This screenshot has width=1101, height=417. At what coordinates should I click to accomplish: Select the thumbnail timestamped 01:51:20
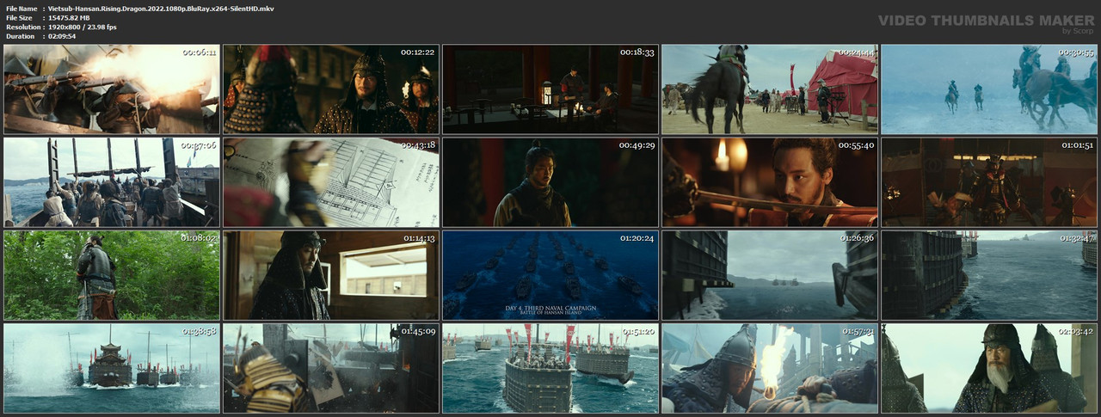(x=550, y=368)
